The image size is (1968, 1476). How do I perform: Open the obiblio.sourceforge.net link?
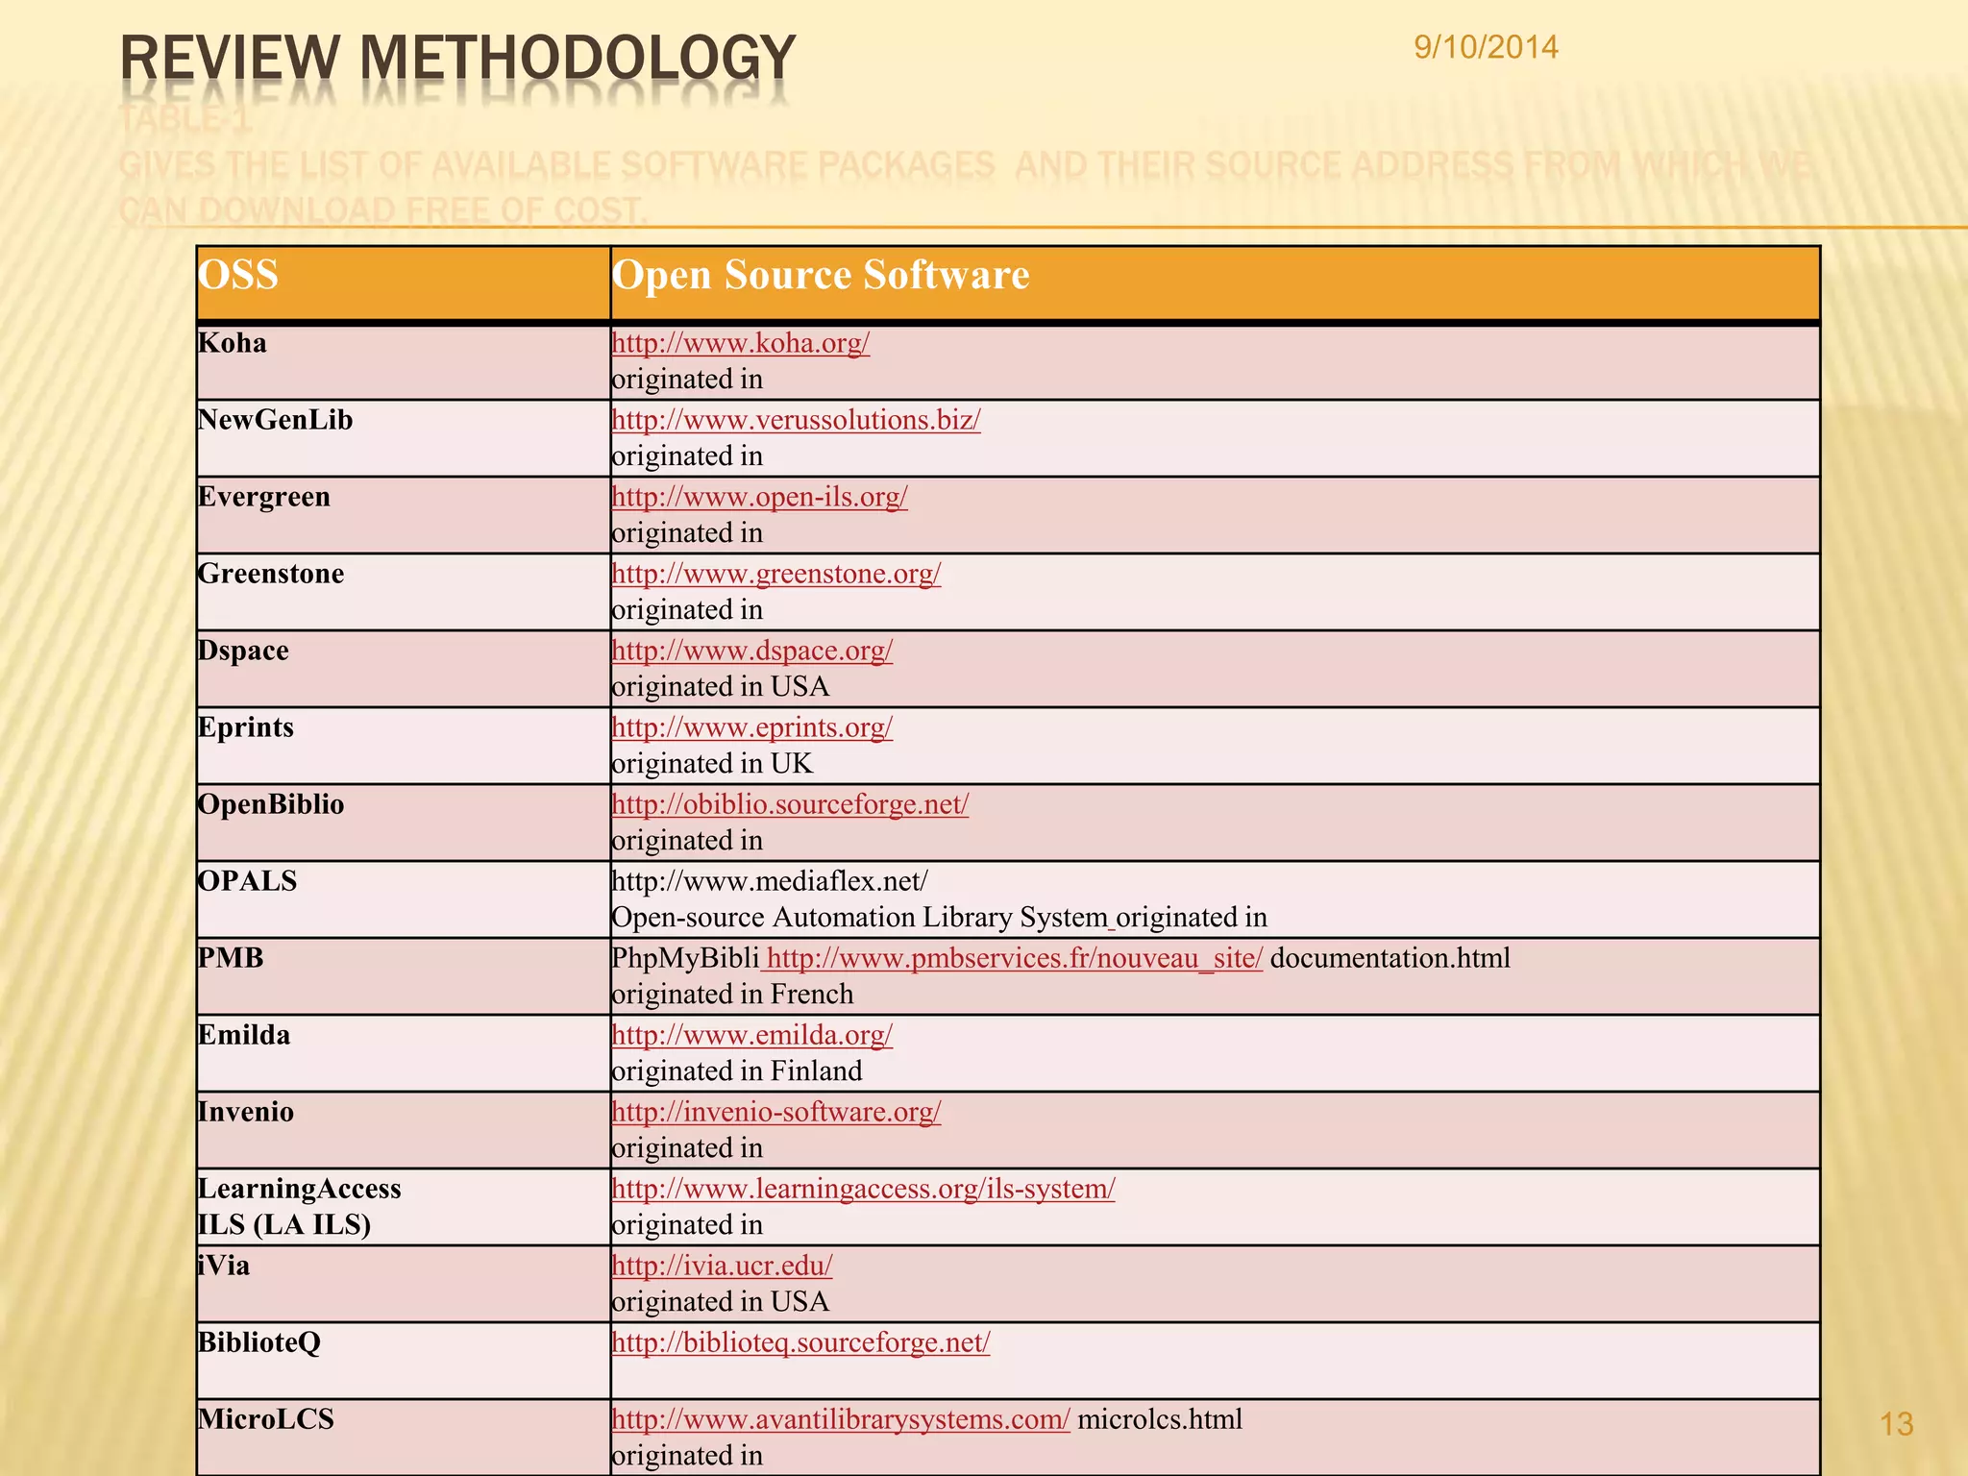[791, 804]
